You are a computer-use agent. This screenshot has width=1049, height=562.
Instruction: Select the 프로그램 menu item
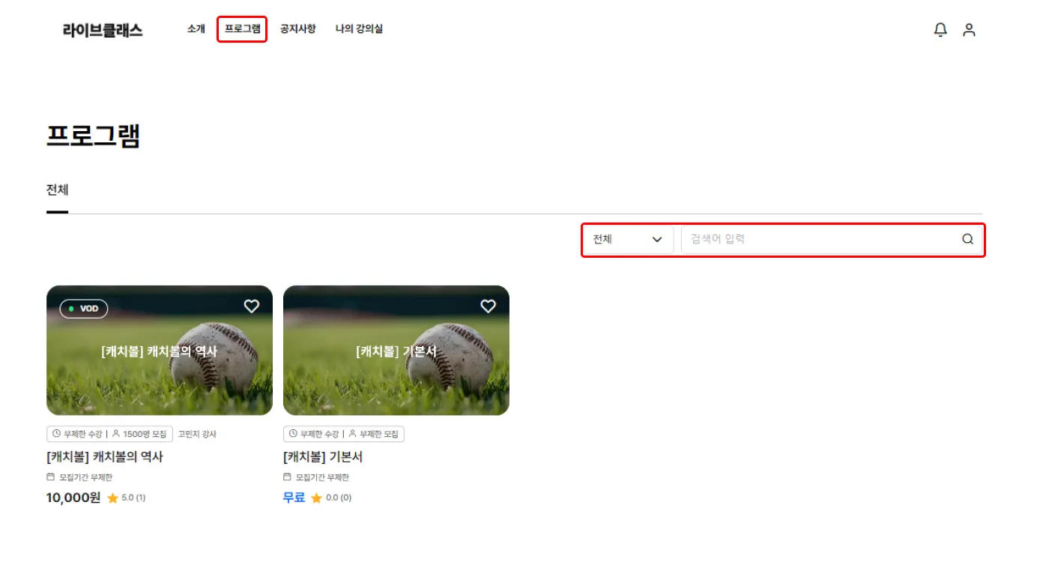point(243,29)
